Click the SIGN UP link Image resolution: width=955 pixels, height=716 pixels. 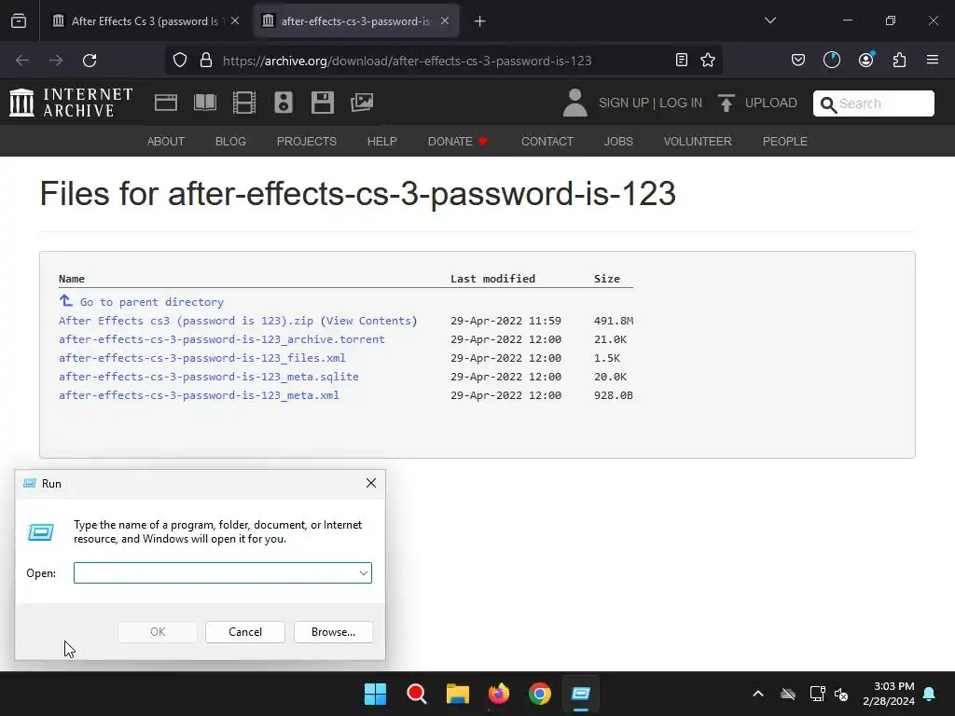[624, 103]
